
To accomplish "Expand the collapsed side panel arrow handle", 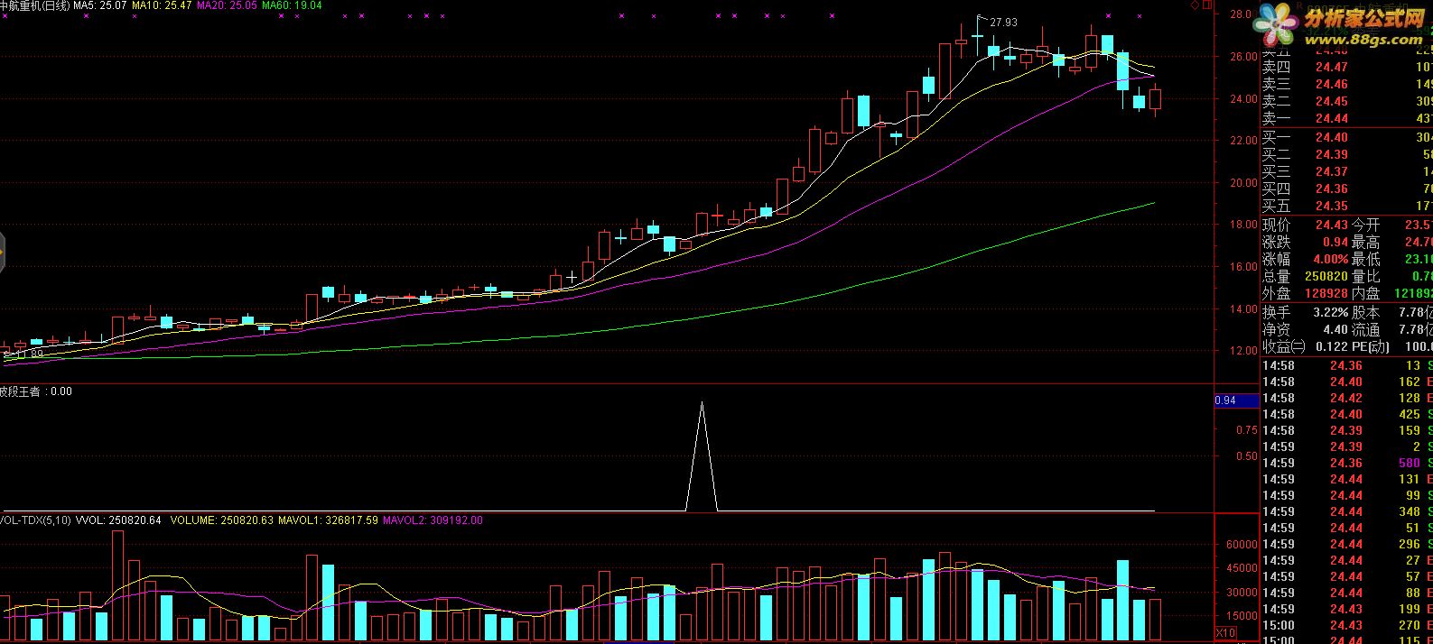I will tap(3, 253).
